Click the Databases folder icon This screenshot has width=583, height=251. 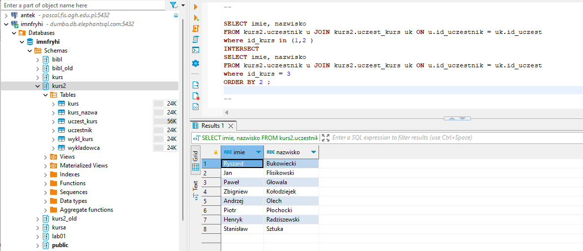click(x=22, y=33)
